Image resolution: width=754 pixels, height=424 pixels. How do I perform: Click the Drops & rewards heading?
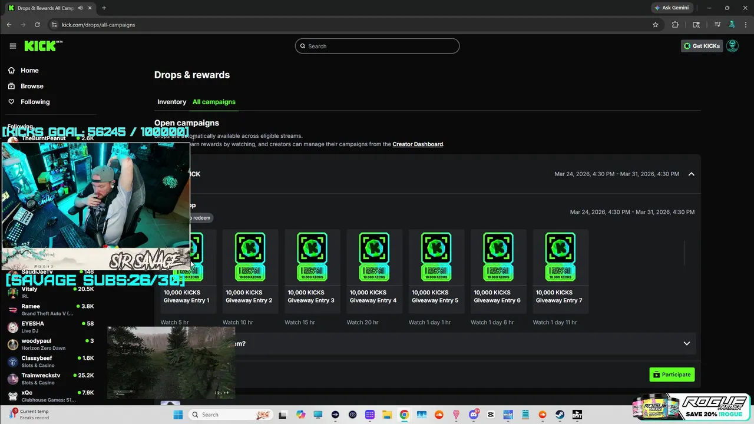click(192, 75)
